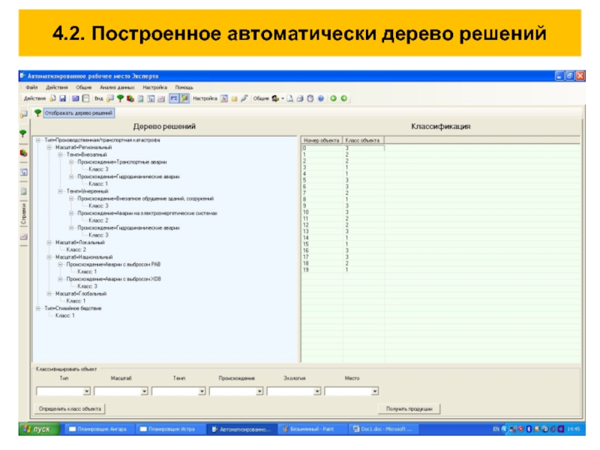Open the Масштаб combo box
600x450 pixels.
[144, 391]
